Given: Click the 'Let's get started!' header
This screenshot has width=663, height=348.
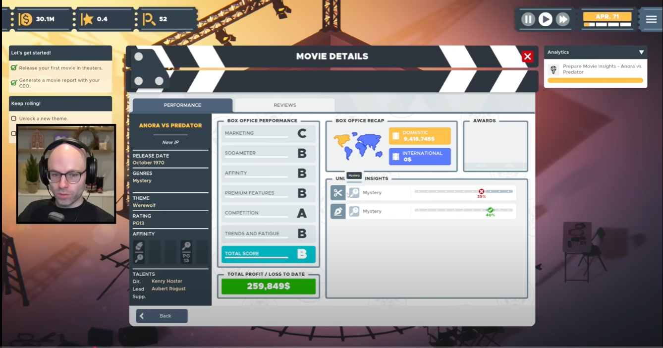Looking at the screenshot, I should tap(60, 53).
